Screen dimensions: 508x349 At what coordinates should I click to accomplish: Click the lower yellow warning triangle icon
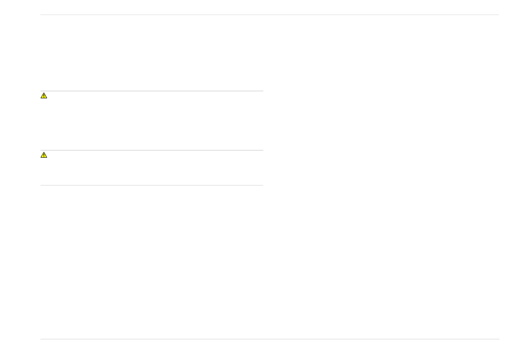point(44,155)
